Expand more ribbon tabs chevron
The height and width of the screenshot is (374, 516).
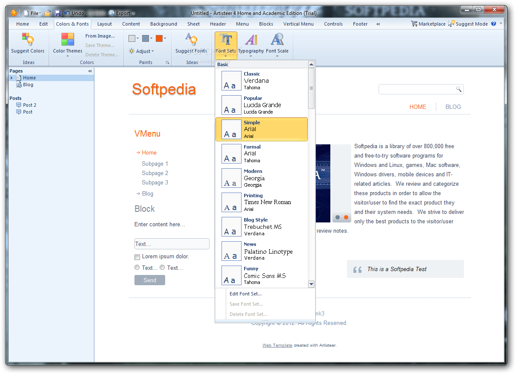(378, 24)
